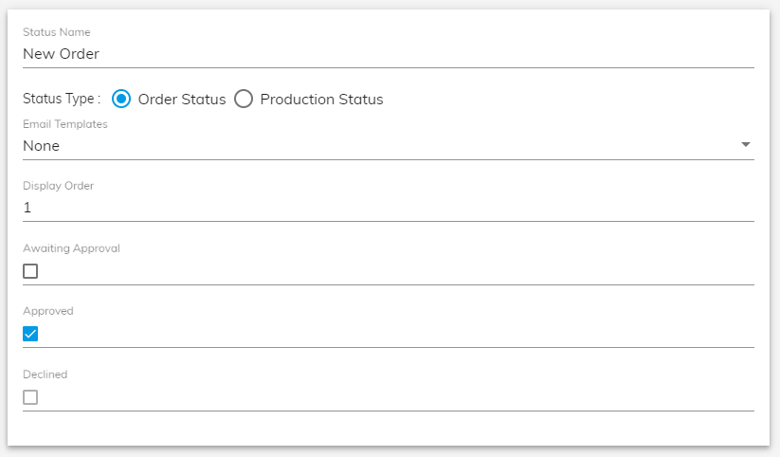Select the Production Status radio button
The height and width of the screenshot is (457, 780).
pyautogui.click(x=244, y=99)
